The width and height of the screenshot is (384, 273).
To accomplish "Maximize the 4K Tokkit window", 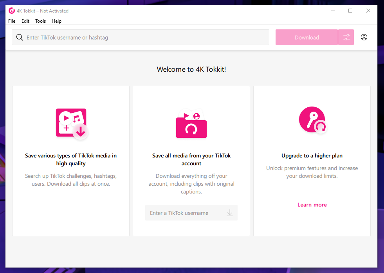I will (x=350, y=11).
